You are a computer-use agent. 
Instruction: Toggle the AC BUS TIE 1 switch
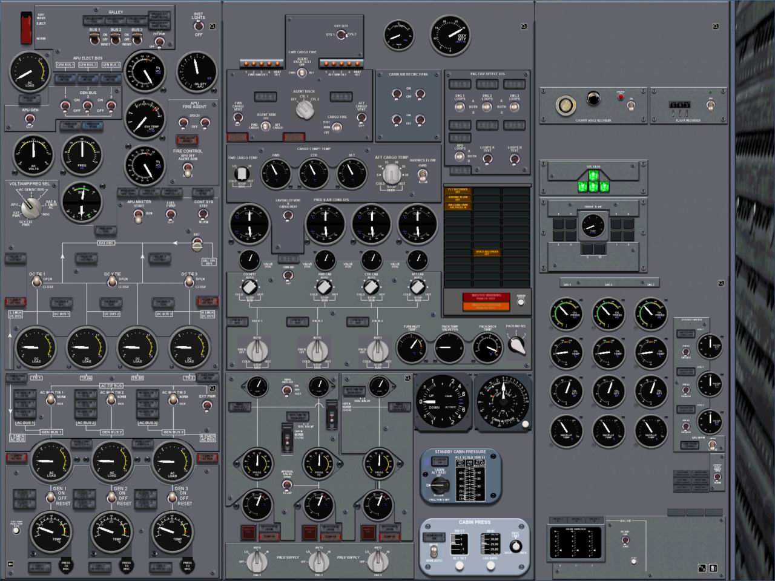coord(51,400)
